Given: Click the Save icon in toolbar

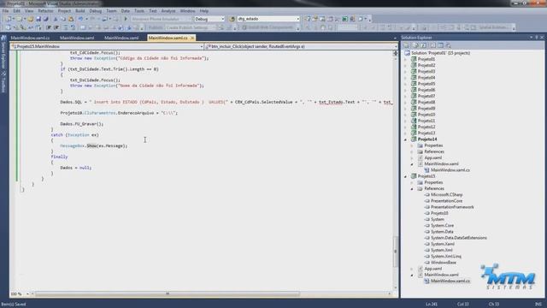Looking at the screenshot, I should click(x=38, y=19).
